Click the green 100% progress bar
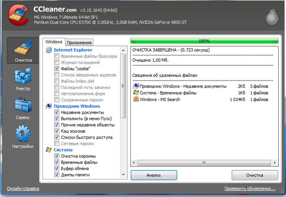The width and height of the screenshot is (286, 197). click(204, 41)
